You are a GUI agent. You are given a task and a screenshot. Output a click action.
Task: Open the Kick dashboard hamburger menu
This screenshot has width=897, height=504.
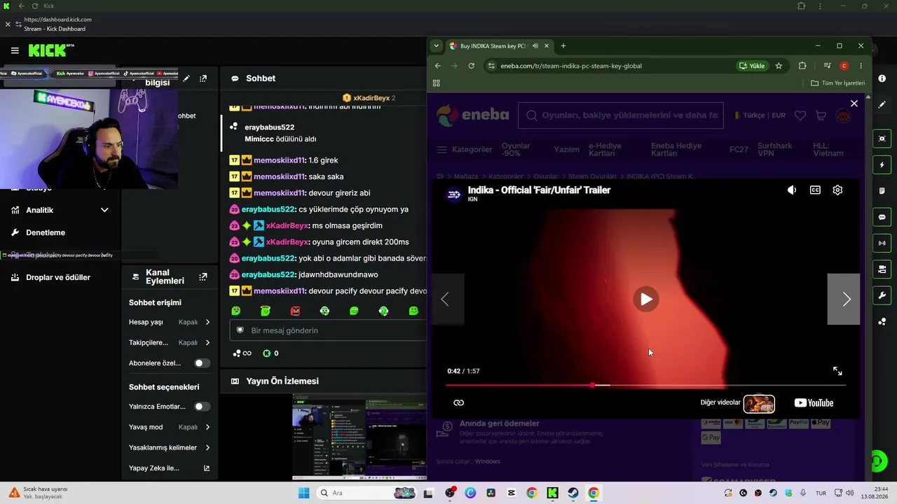click(15, 50)
